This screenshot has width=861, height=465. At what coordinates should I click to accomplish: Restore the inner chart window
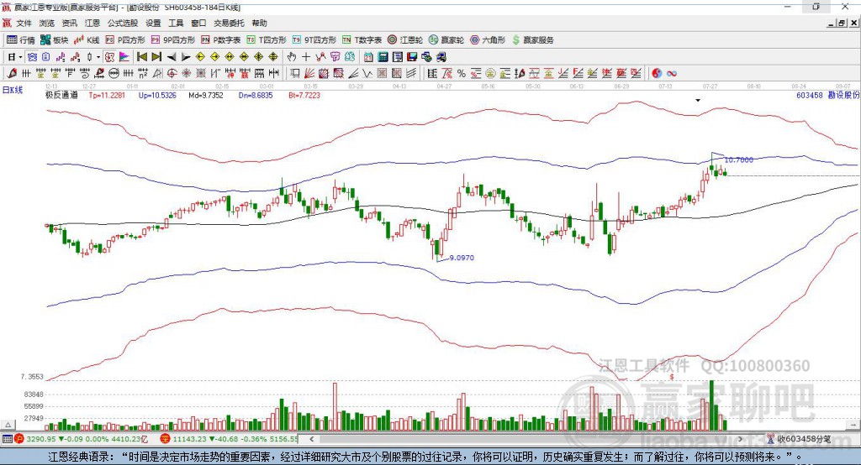pyautogui.click(x=842, y=23)
